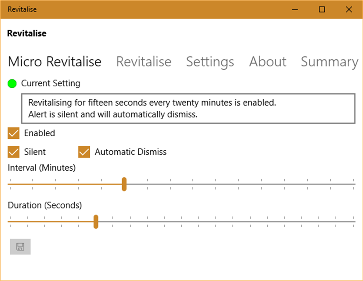Click the Current Setting label
Image resolution: width=363 pixels, height=281 pixels.
[50, 83]
